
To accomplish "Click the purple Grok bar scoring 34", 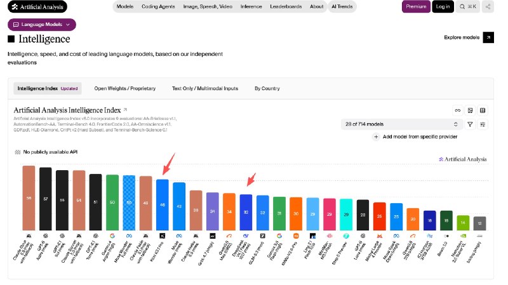I will (213, 211).
